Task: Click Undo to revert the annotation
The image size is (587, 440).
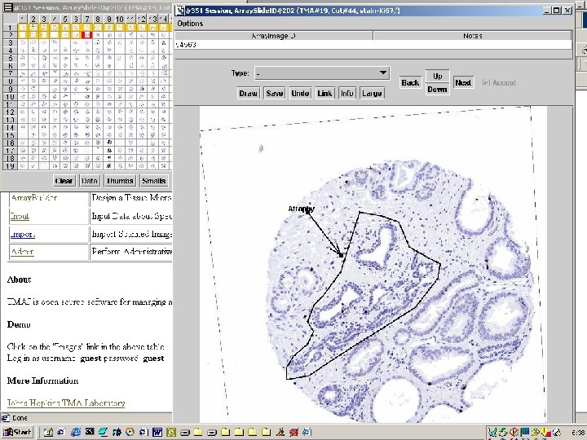Action: 300,94
